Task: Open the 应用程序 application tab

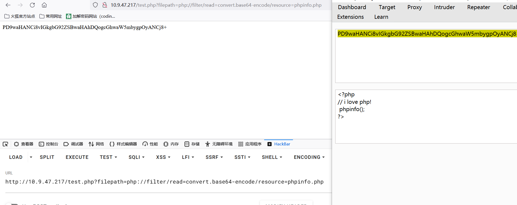Action: 250,144
